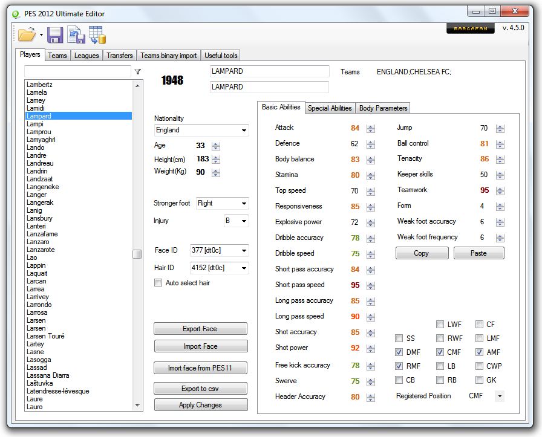Click the Apply Changes button
This screenshot has height=437, width=542.
pos(200,405)
